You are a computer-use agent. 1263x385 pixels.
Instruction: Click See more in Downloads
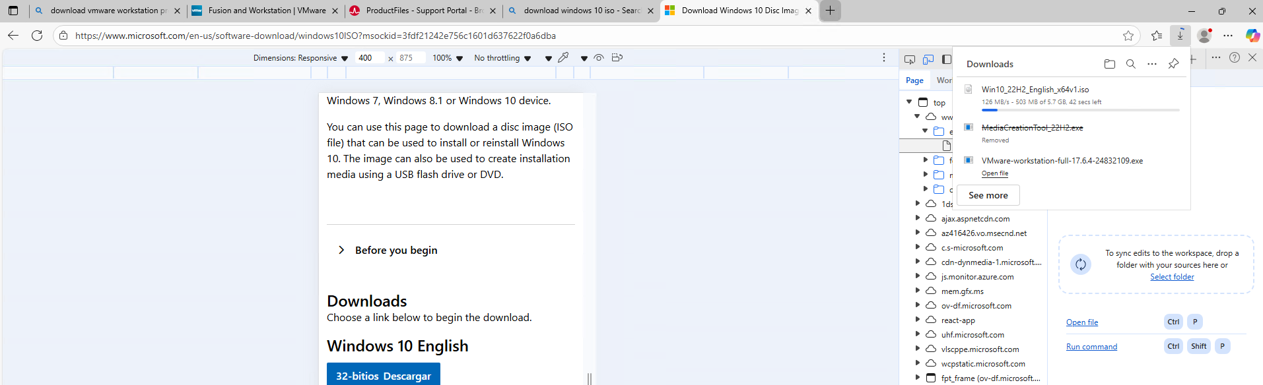(x=988, y=195)
